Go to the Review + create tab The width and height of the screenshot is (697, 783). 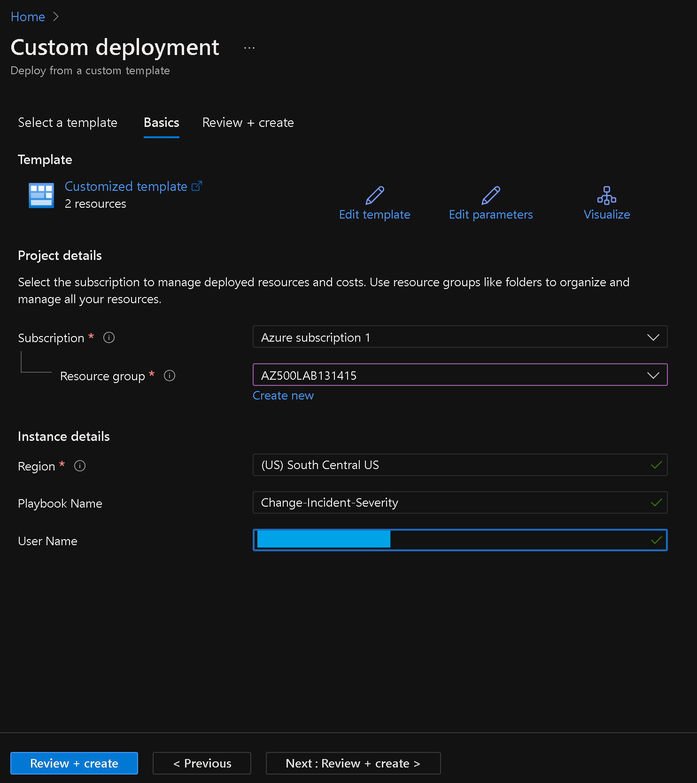[x=248, y=123]
